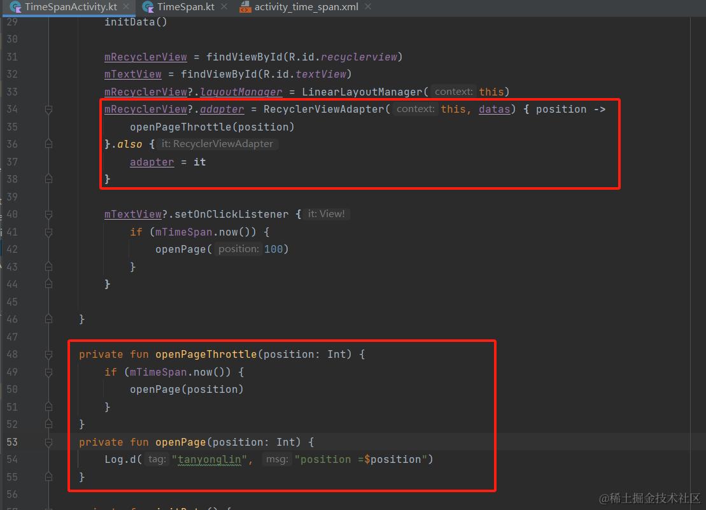Click XML file icon on activity_time_span.xml tab

tap(245, 7)
